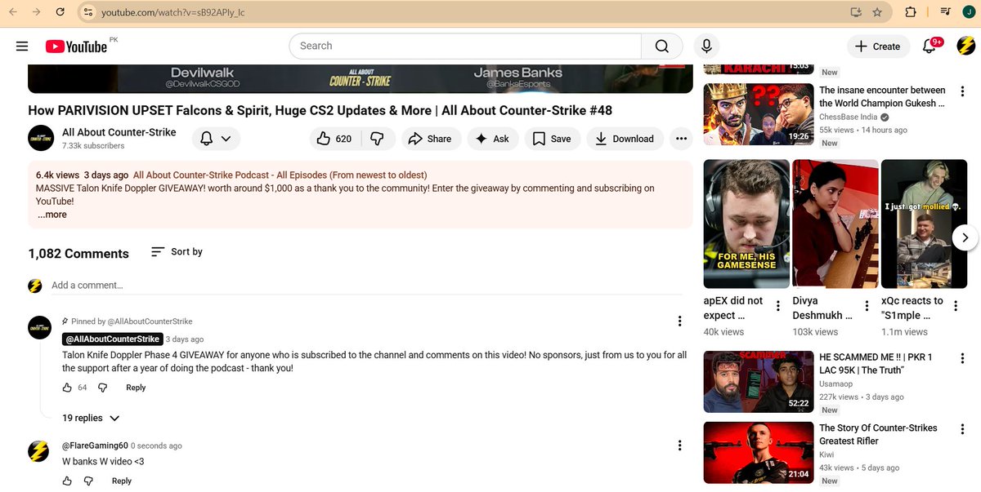Open the HE SCAMMED ME video thumbnail
Image resolution: width=981 pixels, height=492 pixels.
click(759, 382)
